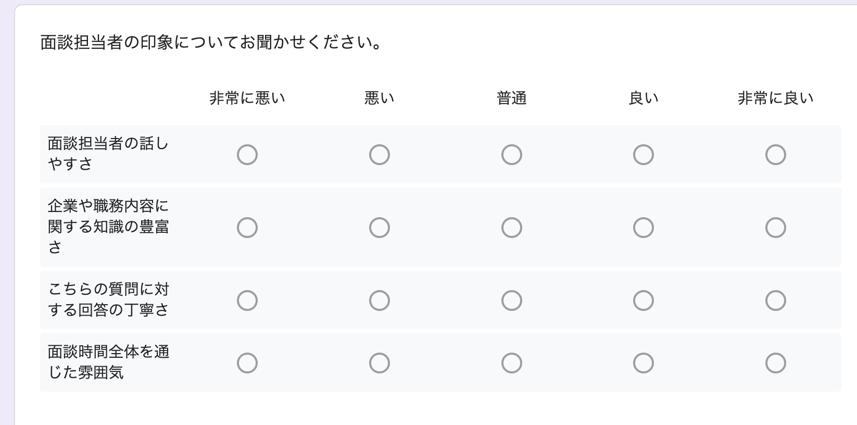Select 非常に良い for 企業や職務内容に関する知識の豊富さ
Image resolution: width=857 pixels, height=425 pixels.
pyautogui.click(x=776, y=228)
